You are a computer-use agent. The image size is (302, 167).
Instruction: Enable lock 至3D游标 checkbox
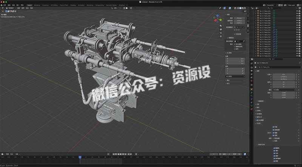coord(234,44)
